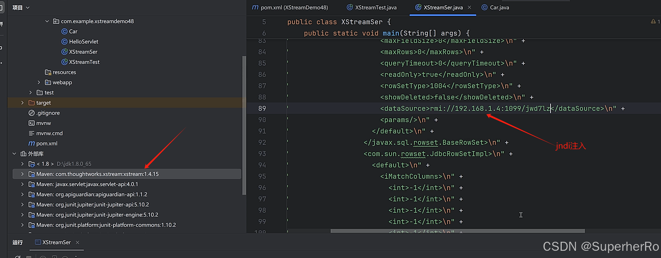This screenshot has height=258, width=661.
Task: Click the .gitignore file icon
Action: pyautogui.click(x=32, y=113)
